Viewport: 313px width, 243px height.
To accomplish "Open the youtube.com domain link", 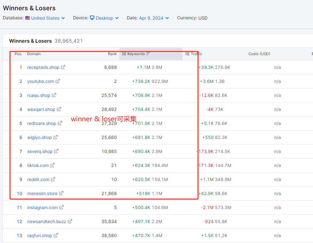I will [41, 81].
